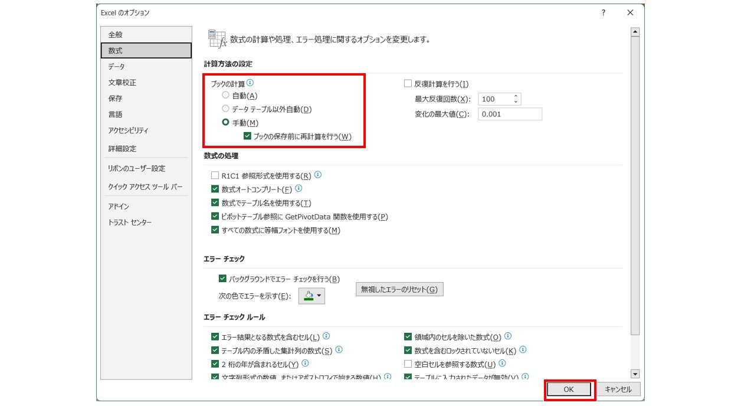Screen dimensions: 741x406
Task: Open the データ options category
Action: pyautogui.click(x=146, y=67)
